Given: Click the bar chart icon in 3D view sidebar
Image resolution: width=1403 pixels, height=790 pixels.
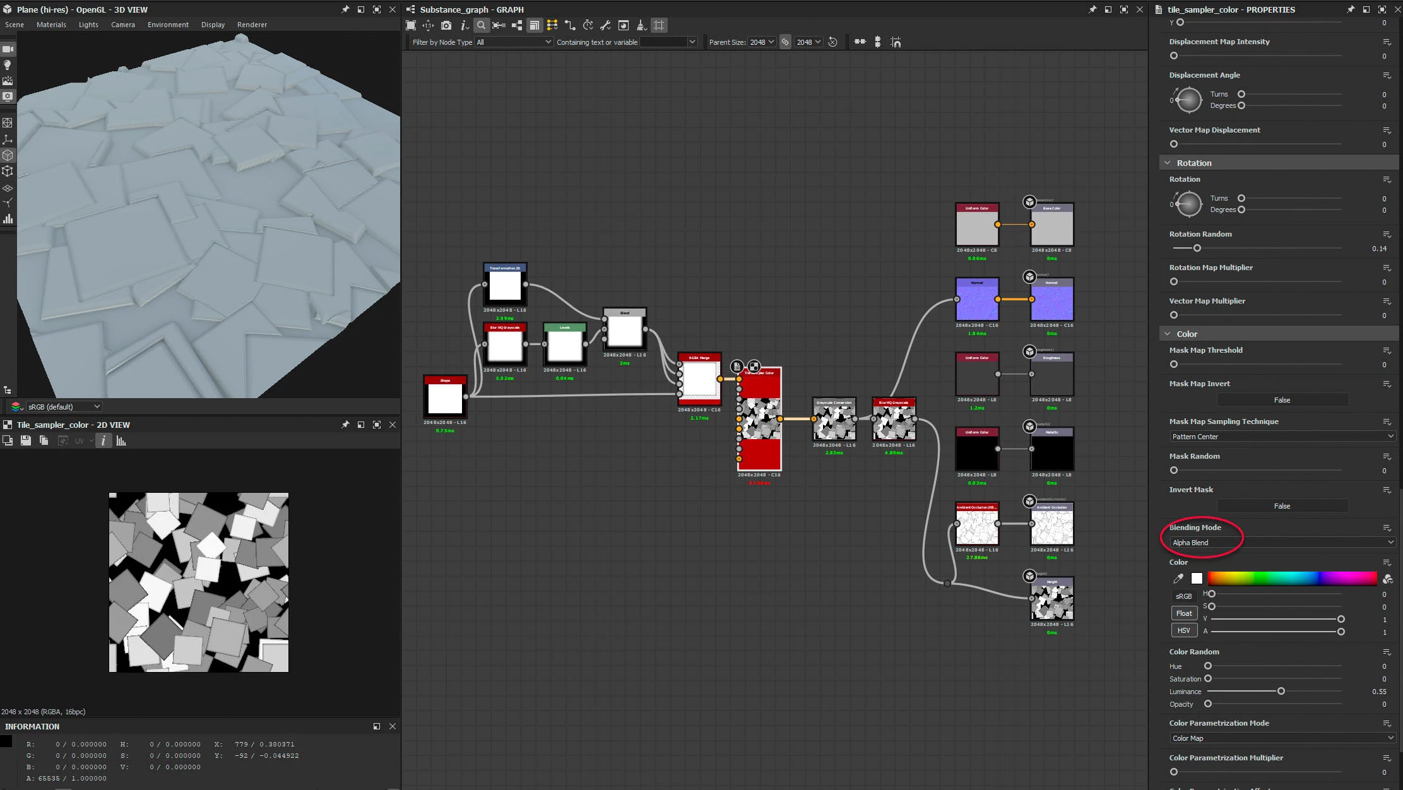Looking at the screenshot, I should click(8, 219).
